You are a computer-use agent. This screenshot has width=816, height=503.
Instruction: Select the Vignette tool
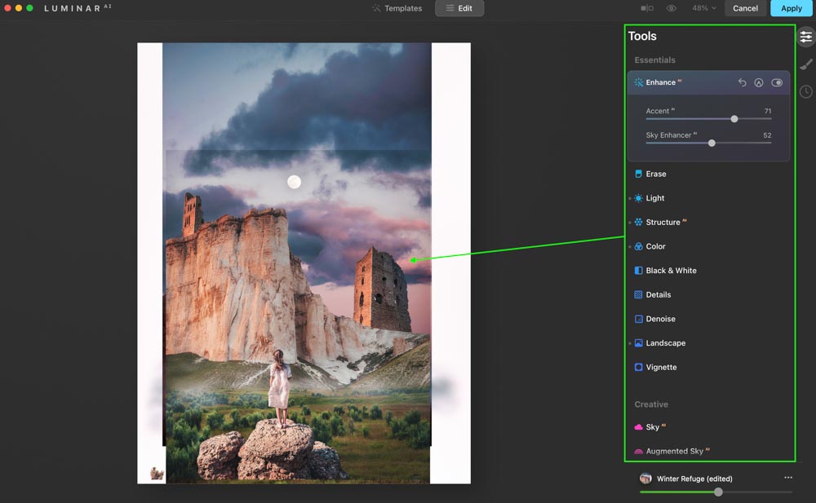click(x=661, y=367)
